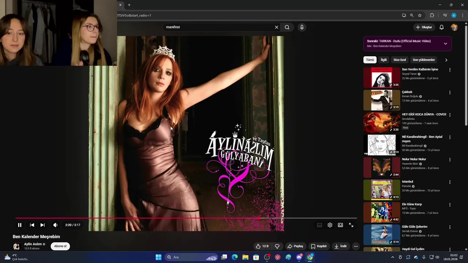
Task: Open the browser extensions puzzle icon
Action: pyautogui.click(x=432, y=15)
